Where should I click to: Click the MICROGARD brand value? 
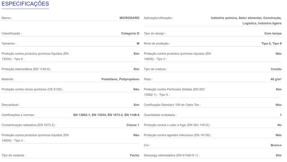[129, 18]
